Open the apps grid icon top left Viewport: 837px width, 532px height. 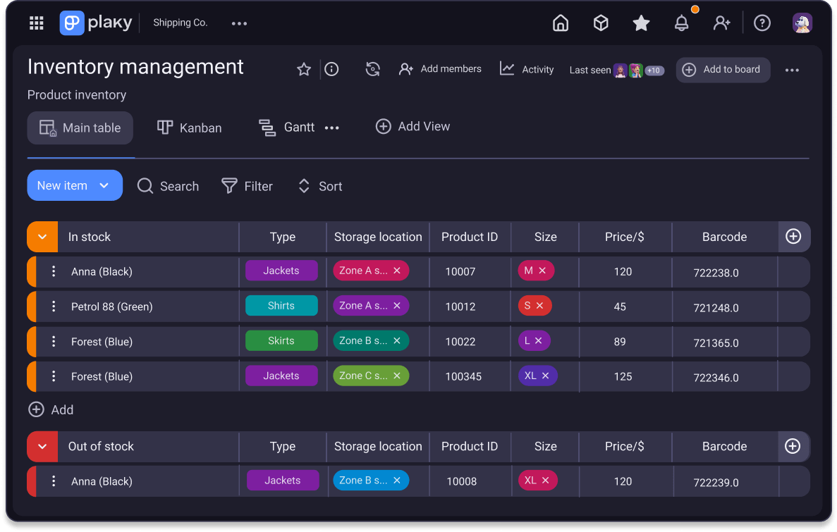pyautogui.click(x=36, y=23)
